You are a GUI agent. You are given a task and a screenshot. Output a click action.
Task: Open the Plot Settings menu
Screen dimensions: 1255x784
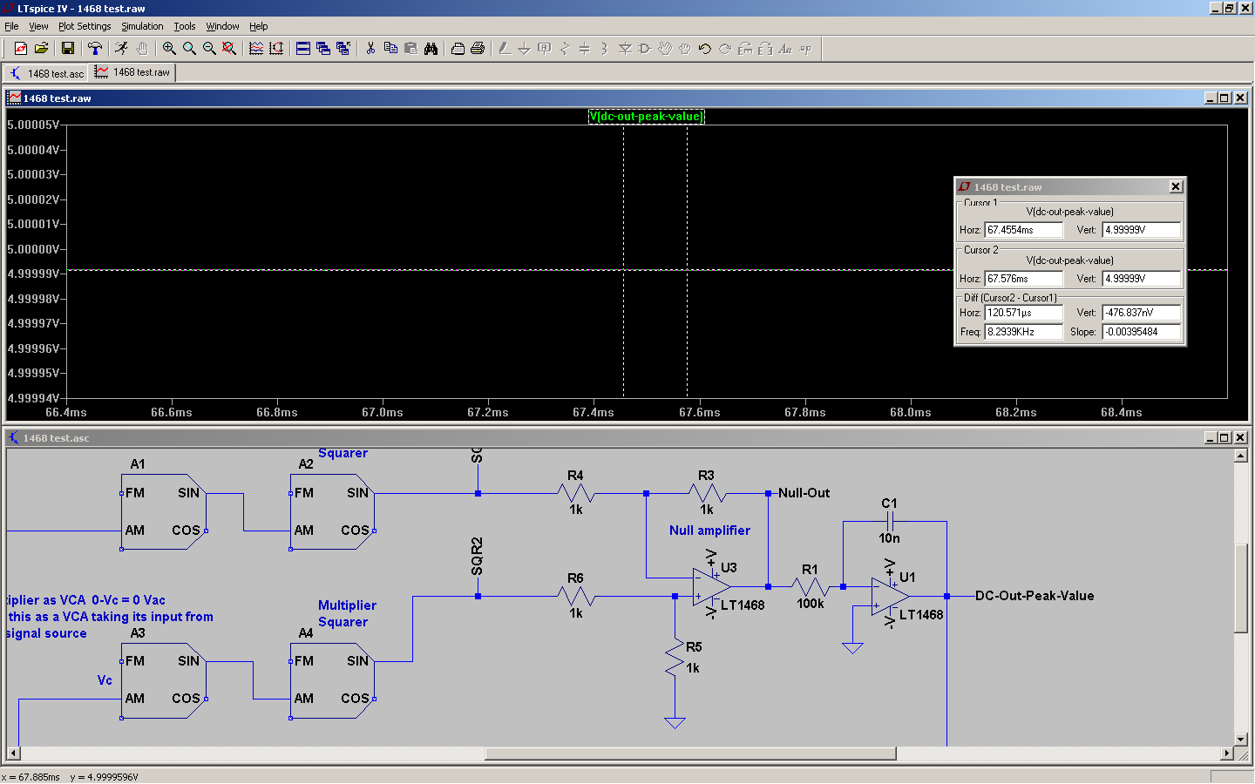pos(85,26)
